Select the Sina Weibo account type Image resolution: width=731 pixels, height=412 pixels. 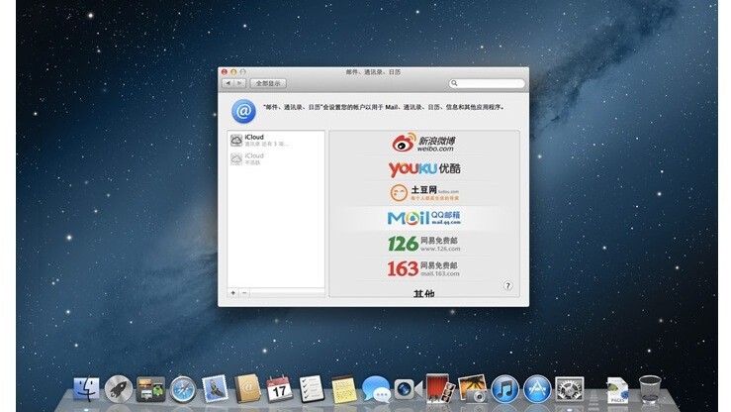pyautogui.click(x=423, y=144)
